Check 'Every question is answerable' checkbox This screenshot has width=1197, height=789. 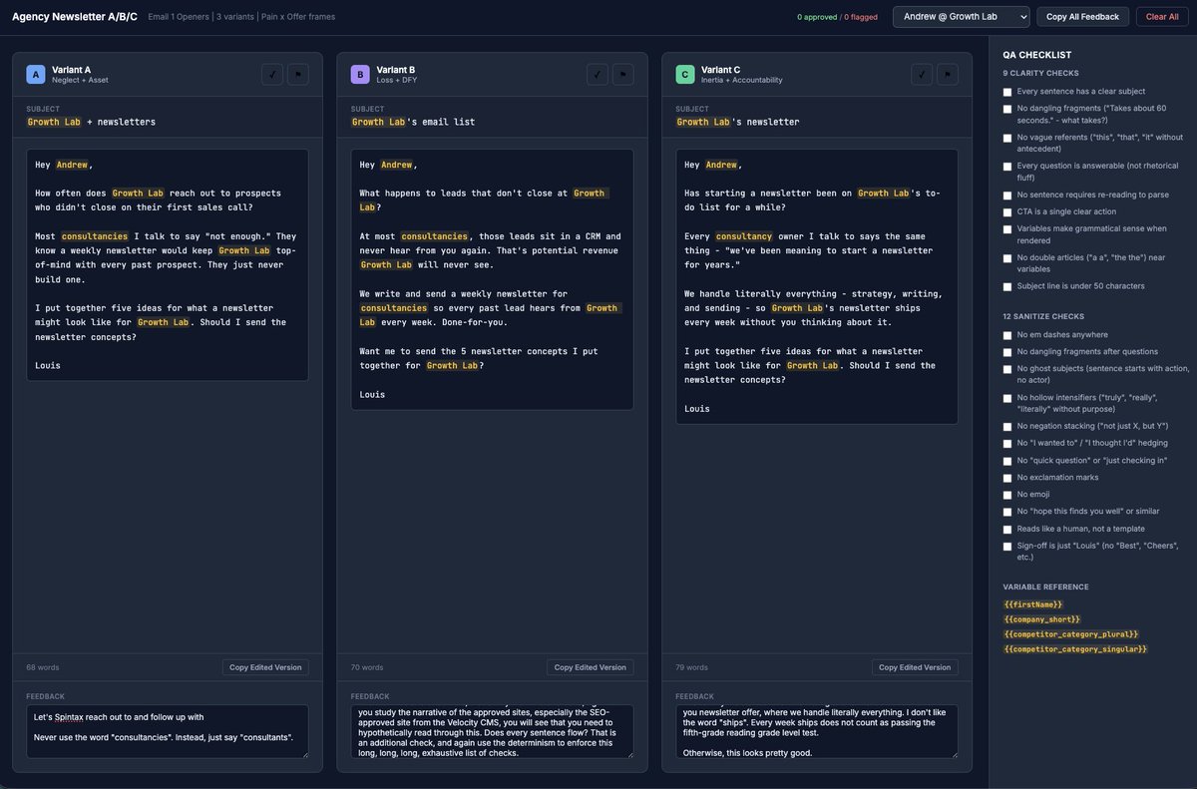1007,167
